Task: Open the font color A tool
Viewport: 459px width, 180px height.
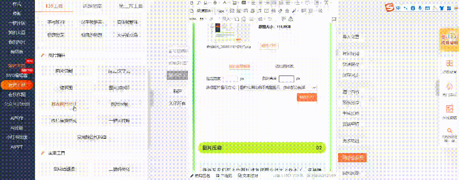Action: tap(224, 3)
